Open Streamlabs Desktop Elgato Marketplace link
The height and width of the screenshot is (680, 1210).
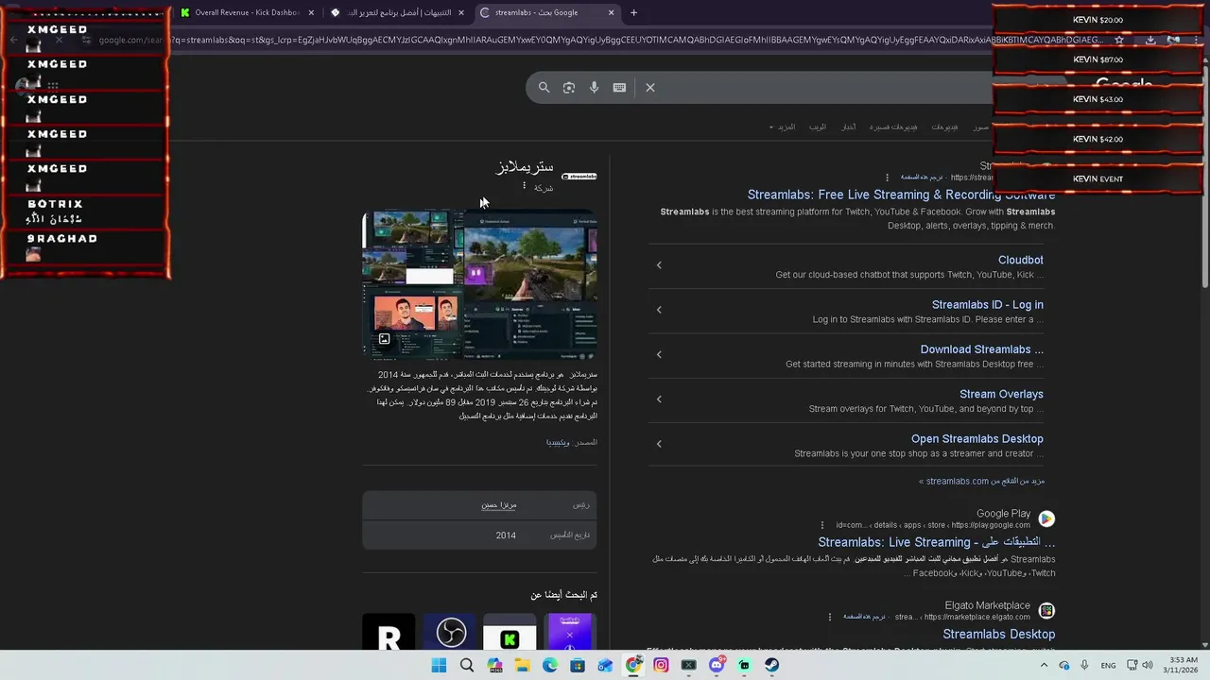pos(998,634)
